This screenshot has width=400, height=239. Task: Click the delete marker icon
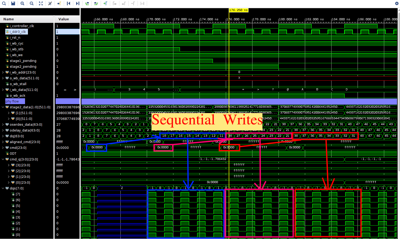(133, 3)
